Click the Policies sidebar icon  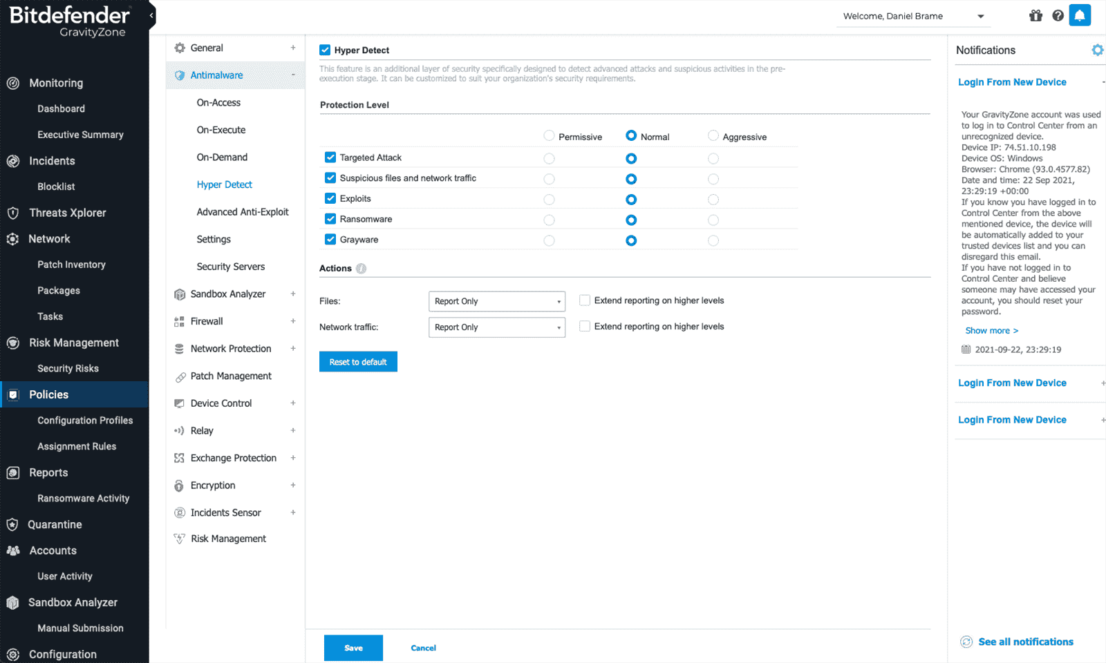click(13, 394)
